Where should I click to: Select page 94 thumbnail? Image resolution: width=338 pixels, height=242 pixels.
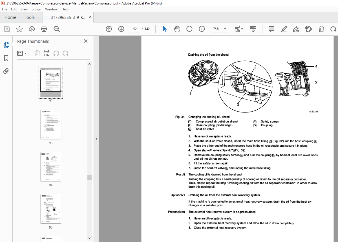tap(51, 167)
